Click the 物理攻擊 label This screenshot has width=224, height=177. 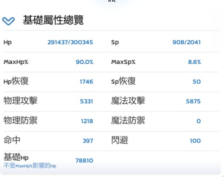coord(20,100)
